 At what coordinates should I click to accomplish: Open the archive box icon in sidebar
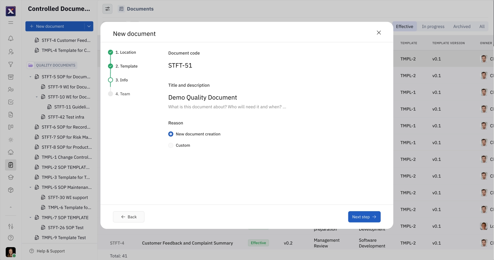pos(11,77)
